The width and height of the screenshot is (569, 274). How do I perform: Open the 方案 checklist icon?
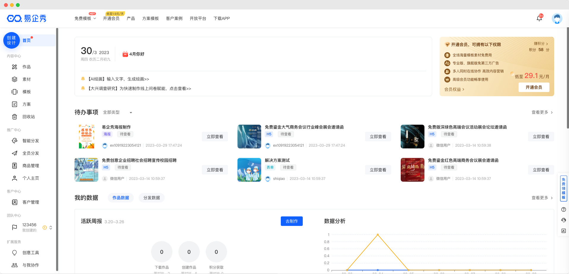click(15, 104)
